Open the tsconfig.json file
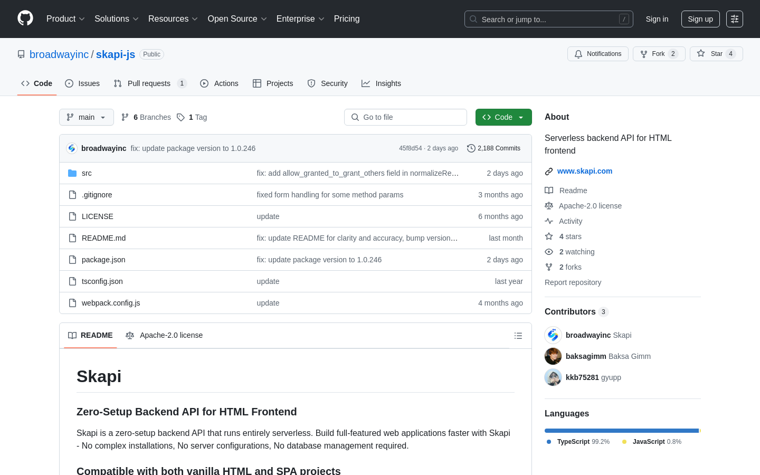The height and width of the screenshot is (475, 760). click(x=102, y=281)
